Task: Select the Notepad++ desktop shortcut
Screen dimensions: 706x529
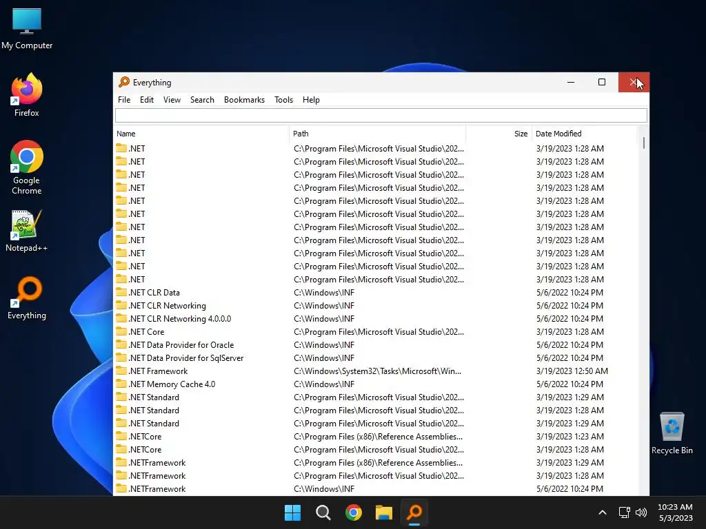Action: coord(27,231)
